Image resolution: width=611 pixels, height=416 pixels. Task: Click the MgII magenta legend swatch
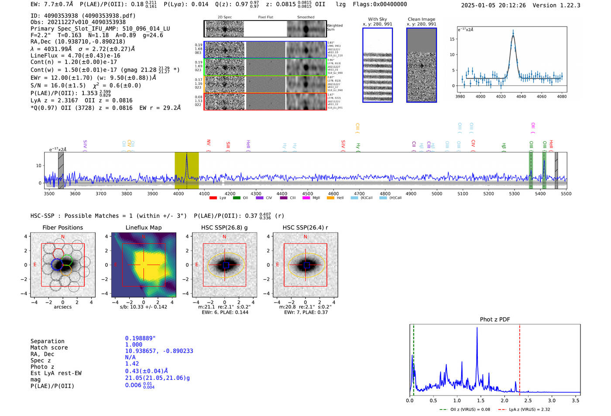click(306, 198)
